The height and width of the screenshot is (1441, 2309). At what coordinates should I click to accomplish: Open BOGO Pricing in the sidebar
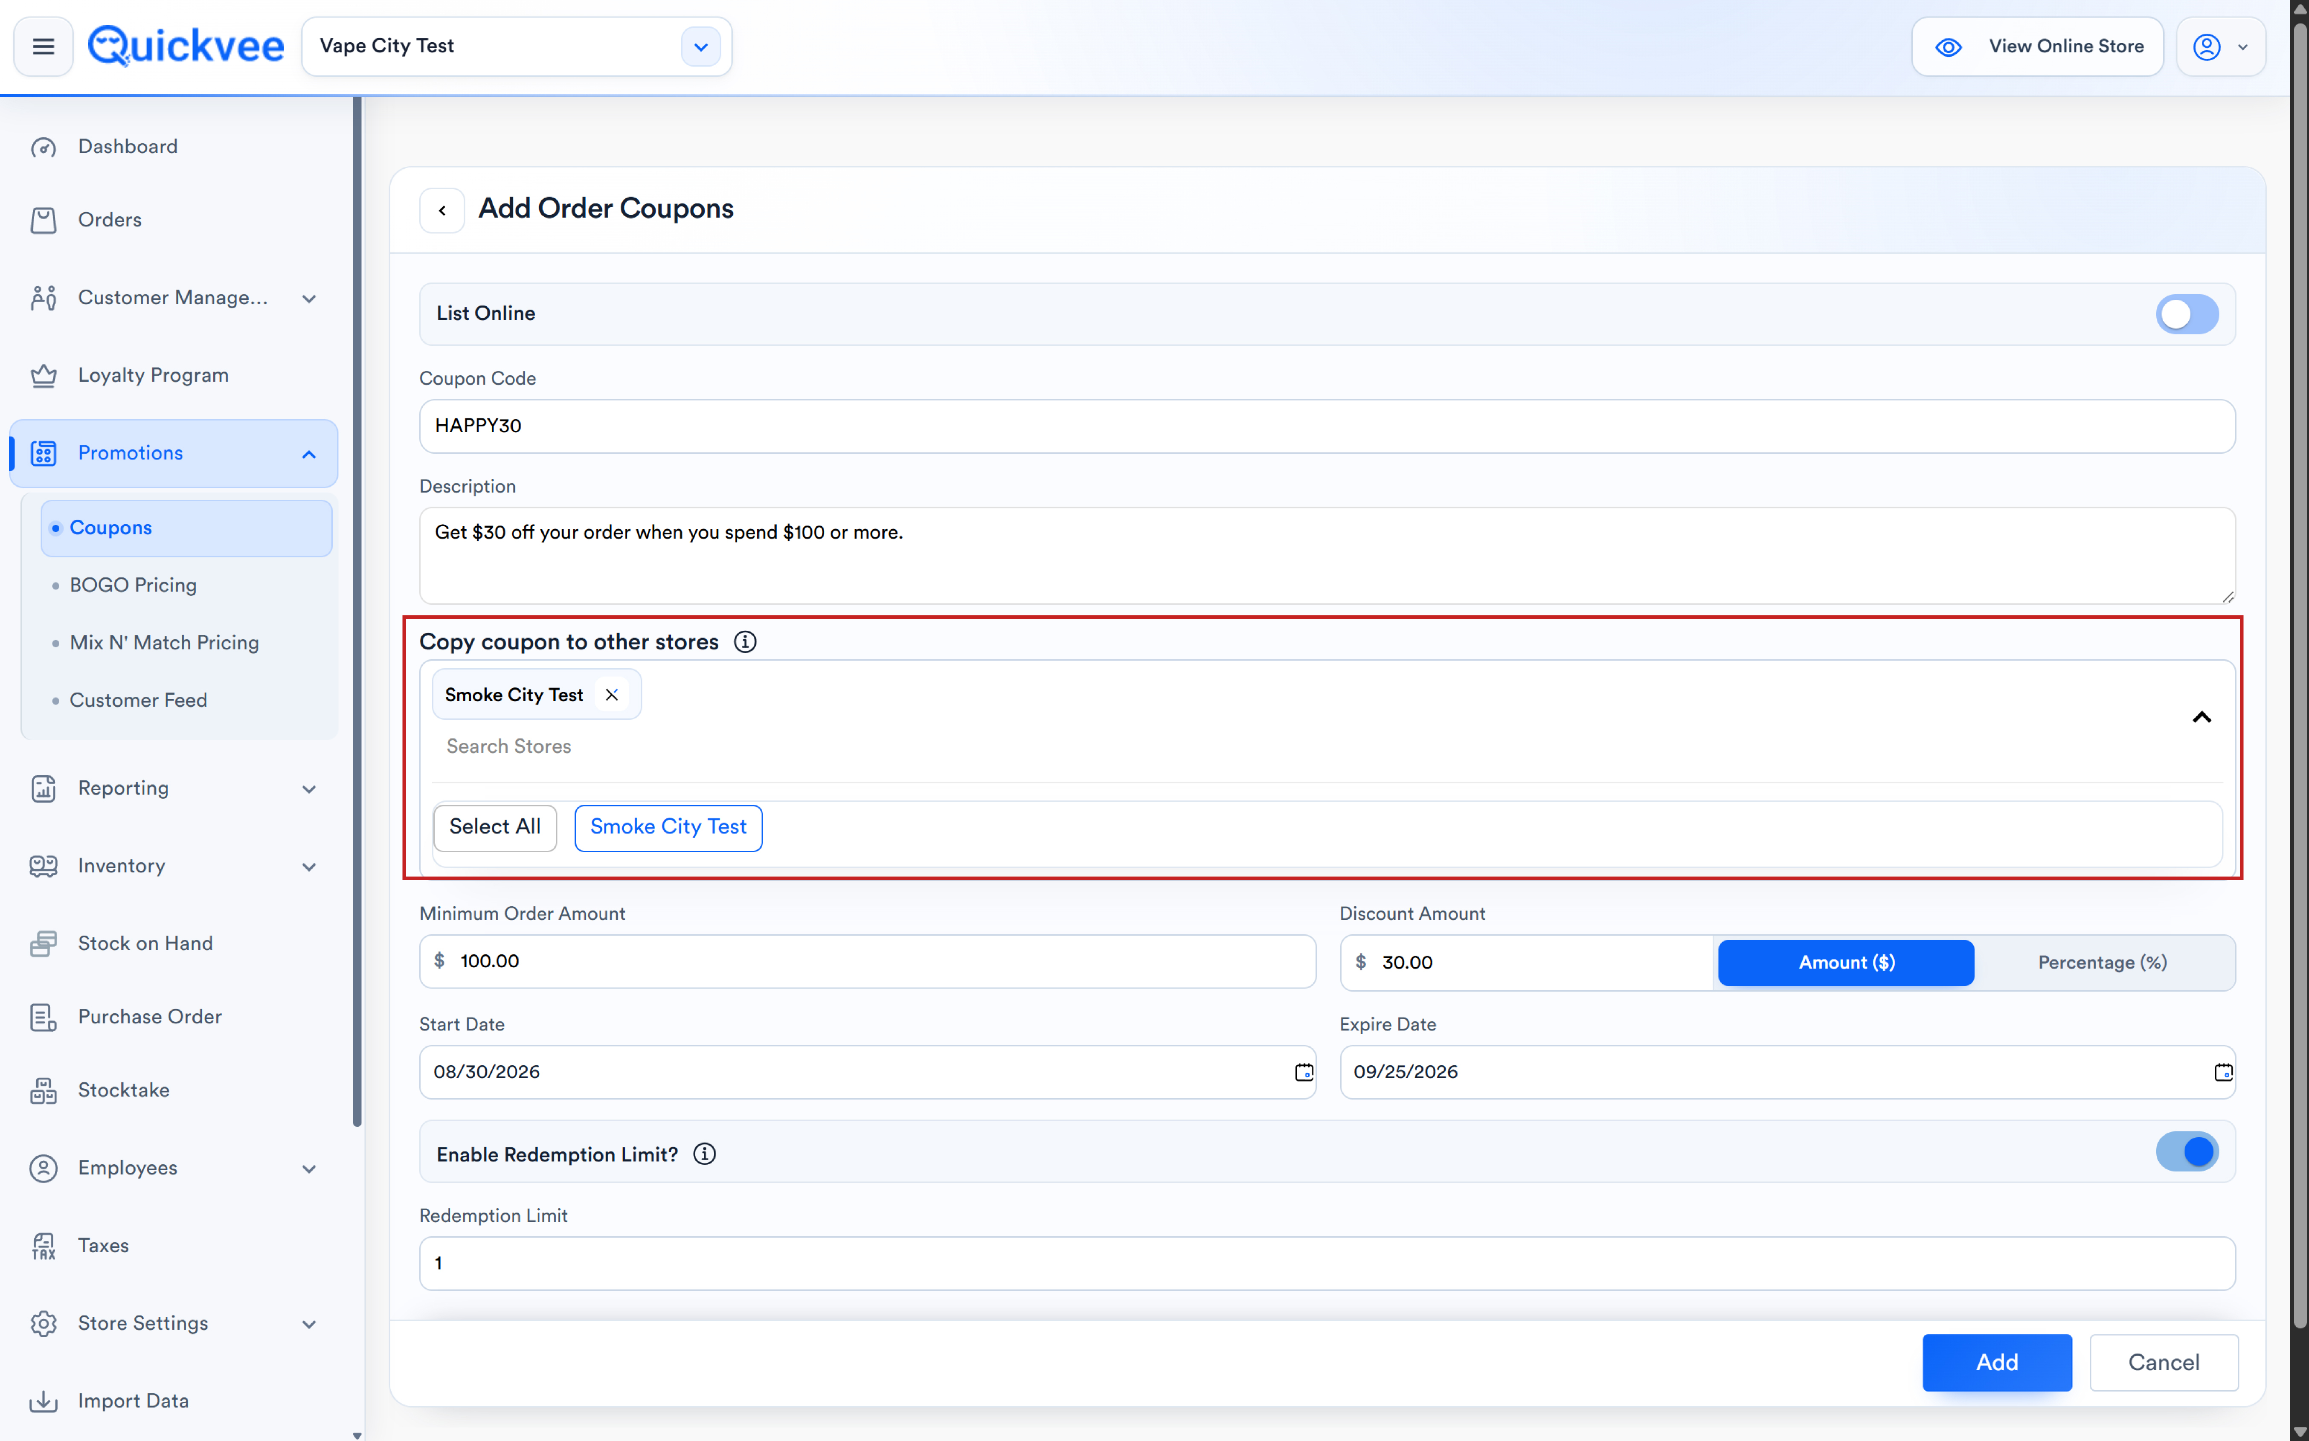tap(133, 585)
